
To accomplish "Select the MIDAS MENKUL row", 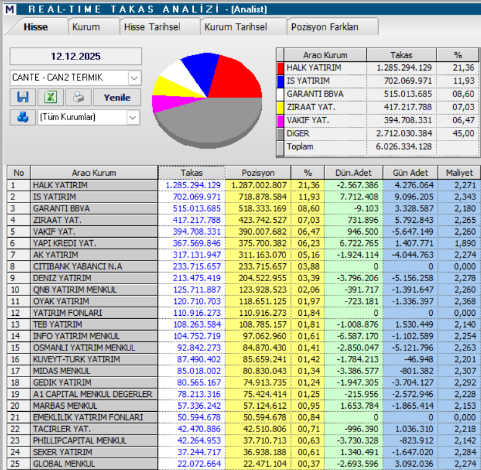I will coord(244,371).
